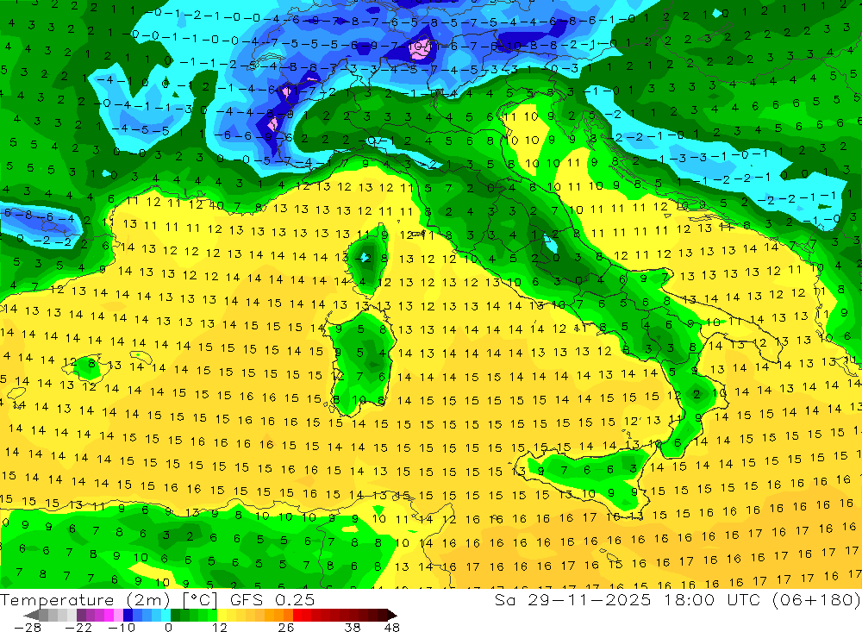862x632 pixels.
Task: Click the dark right arrow tip of the colour scale
Action: [390, 615]
